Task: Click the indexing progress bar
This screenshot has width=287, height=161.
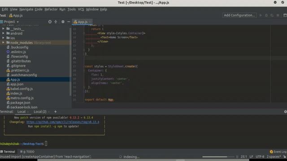Action: (218, 157)
